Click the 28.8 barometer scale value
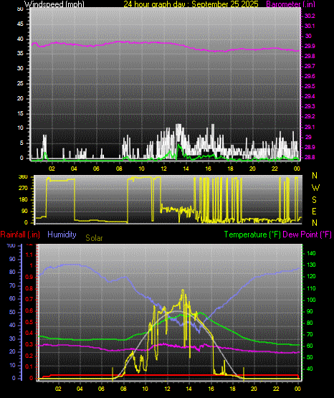 [x=310, y=157]
